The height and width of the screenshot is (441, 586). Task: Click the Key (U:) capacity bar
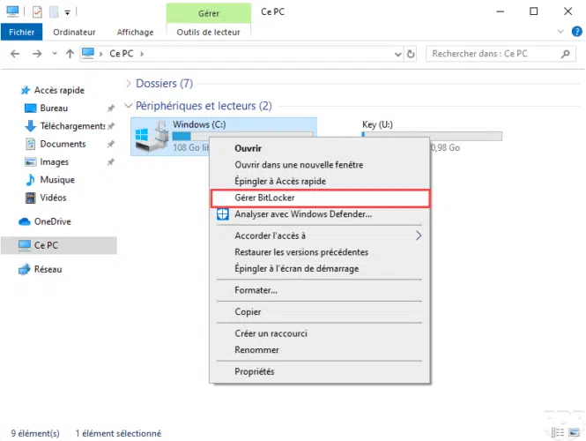[x=432, y=136]
